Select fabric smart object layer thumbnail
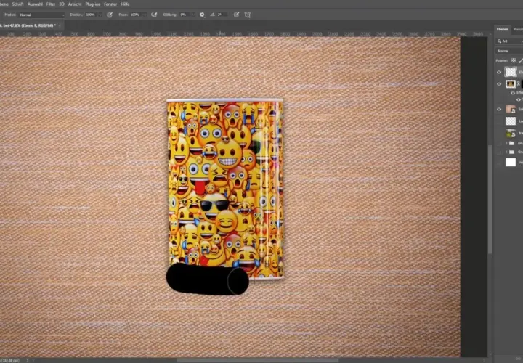 click(511, 109)
